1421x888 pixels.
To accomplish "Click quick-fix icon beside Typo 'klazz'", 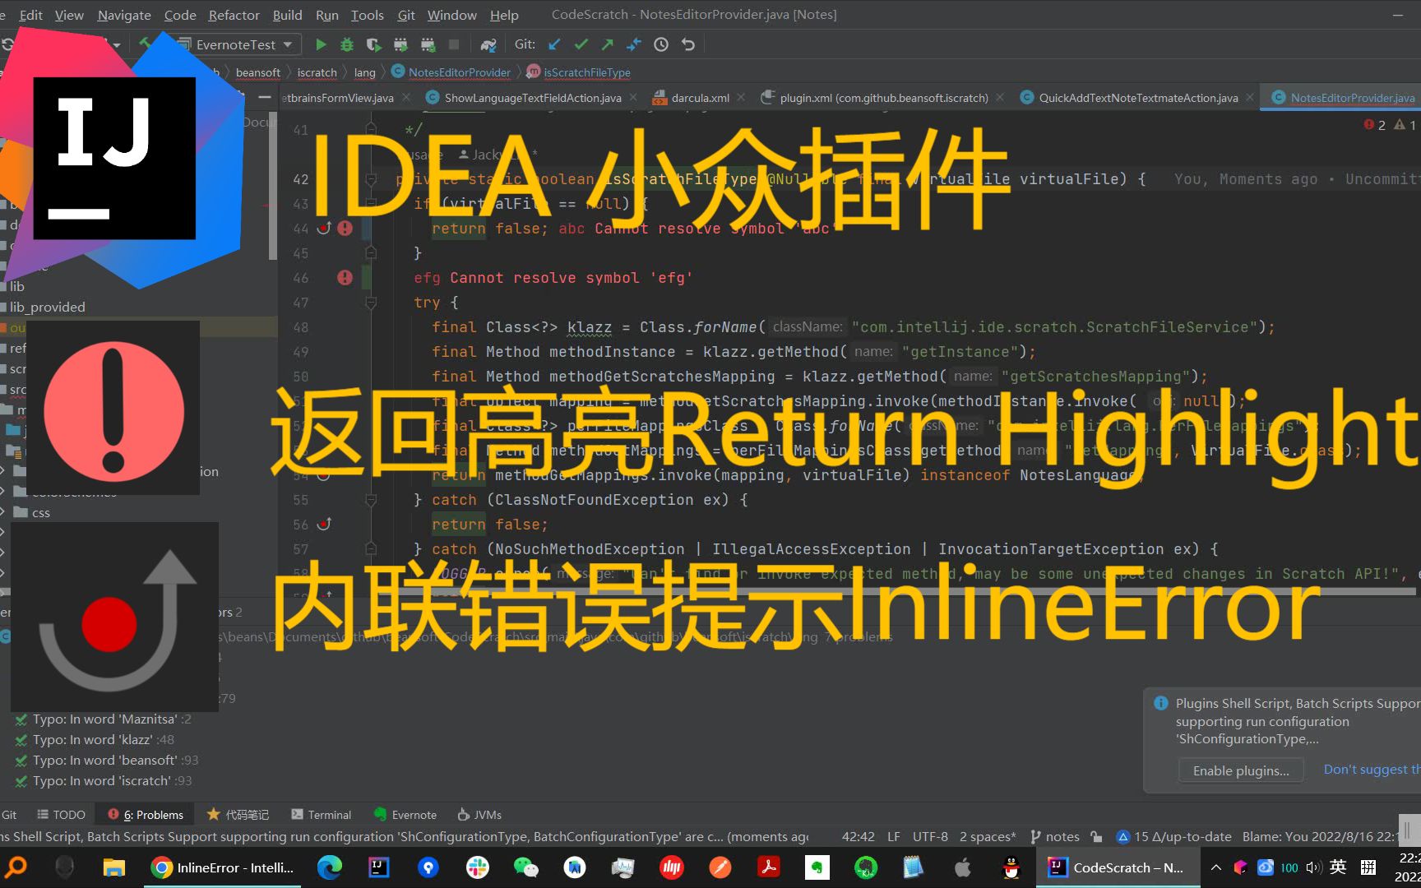I will pyautogui.click(x=21, y=740).
